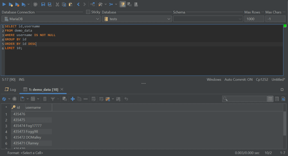288x156 pixels.
Task: Click the green square editor status indicator
Action: coord(285,26)
